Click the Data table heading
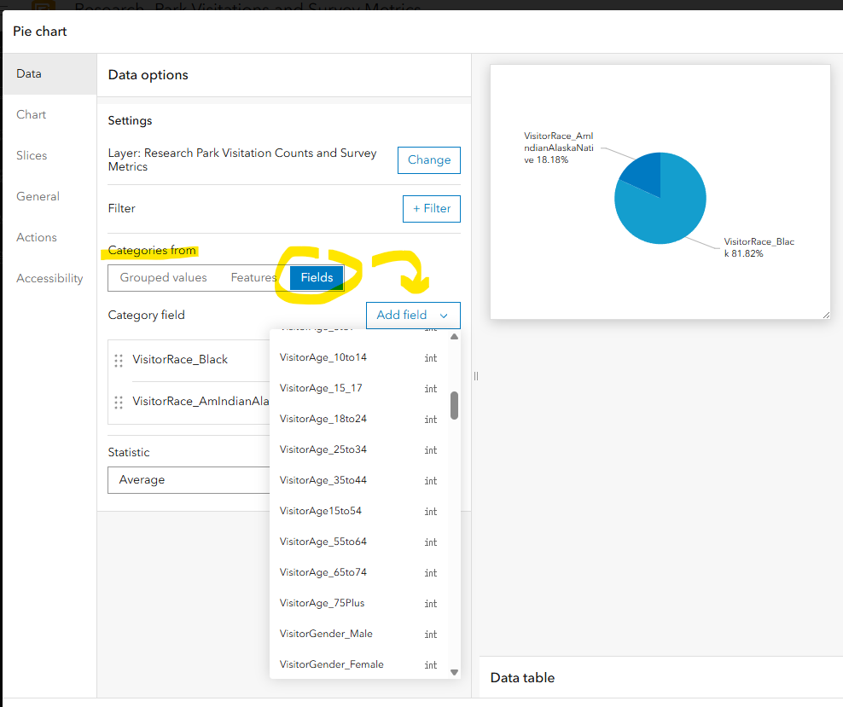The image size is (843, 707). point(522,678)
